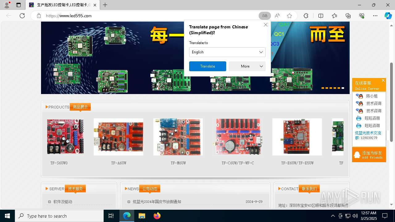Click second 旺旺咨询 icon
Viewport: 395px width, 222px height.
[359, 125]
